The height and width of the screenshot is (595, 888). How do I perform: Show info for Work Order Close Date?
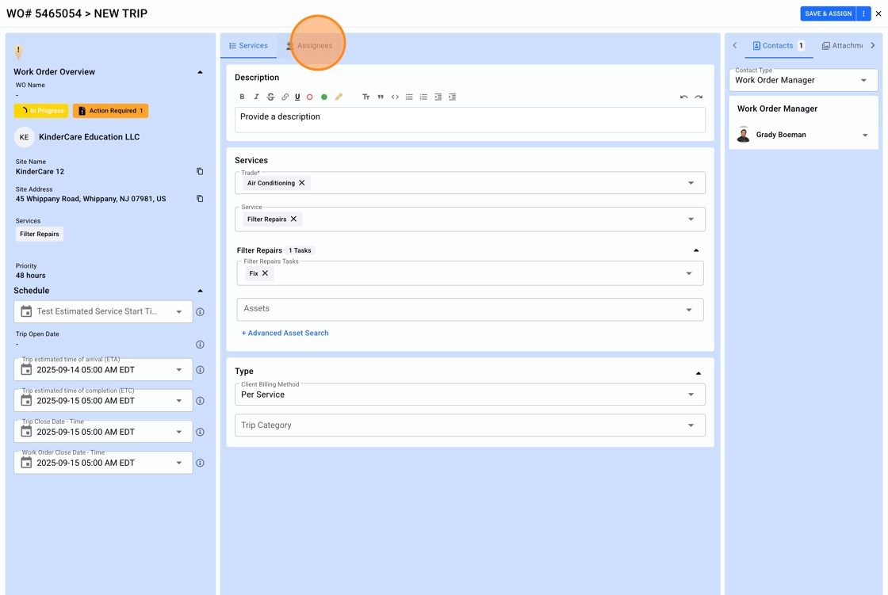point(200,463)
